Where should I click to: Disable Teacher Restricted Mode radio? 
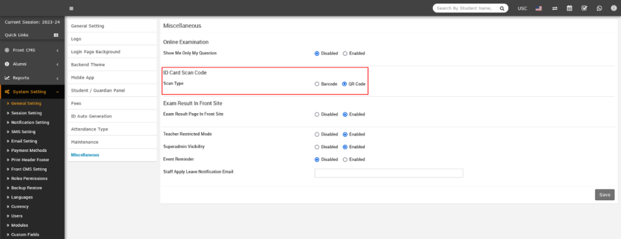(x=317, y=134)
